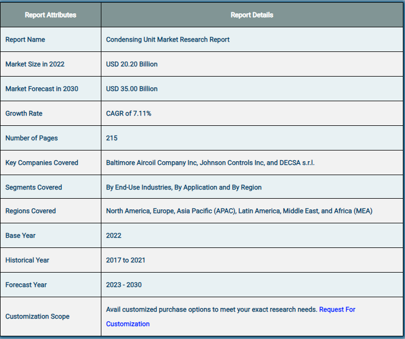Select Avail customized purchase options sentence
The image size is (405, 339).
(x=211, y=310)
